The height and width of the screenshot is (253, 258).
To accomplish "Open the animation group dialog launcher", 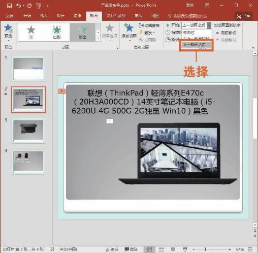I will tap(117, 47).
